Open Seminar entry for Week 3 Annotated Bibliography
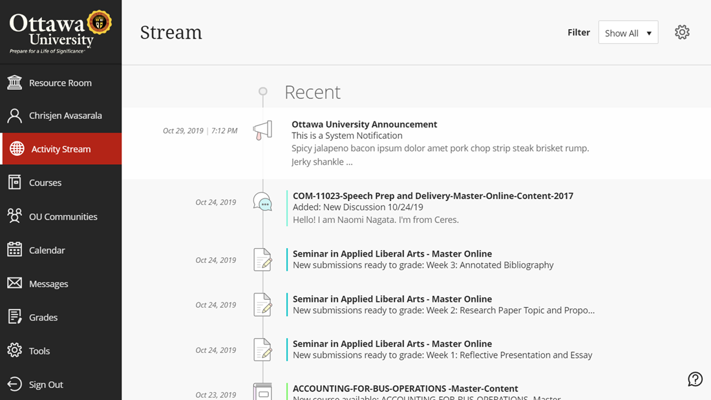 (392, 253)
